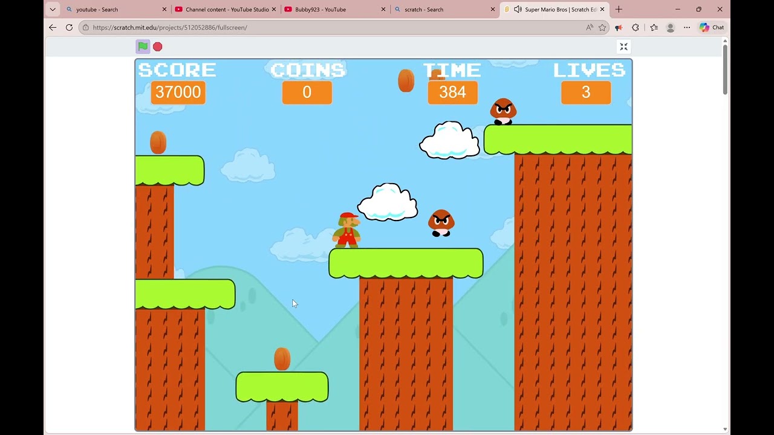Open the Favorites list icon

click(654, 27)
